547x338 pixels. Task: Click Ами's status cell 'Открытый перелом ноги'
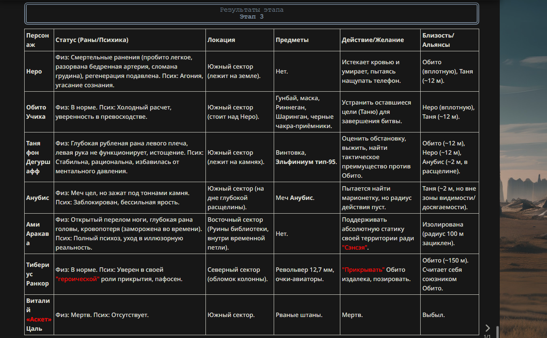click(x=130, y=234)
